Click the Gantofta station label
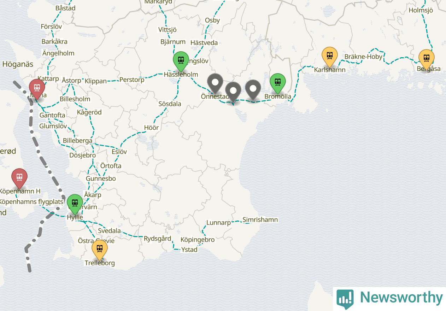This screenshot has width=446, height=311. point(52,115)
